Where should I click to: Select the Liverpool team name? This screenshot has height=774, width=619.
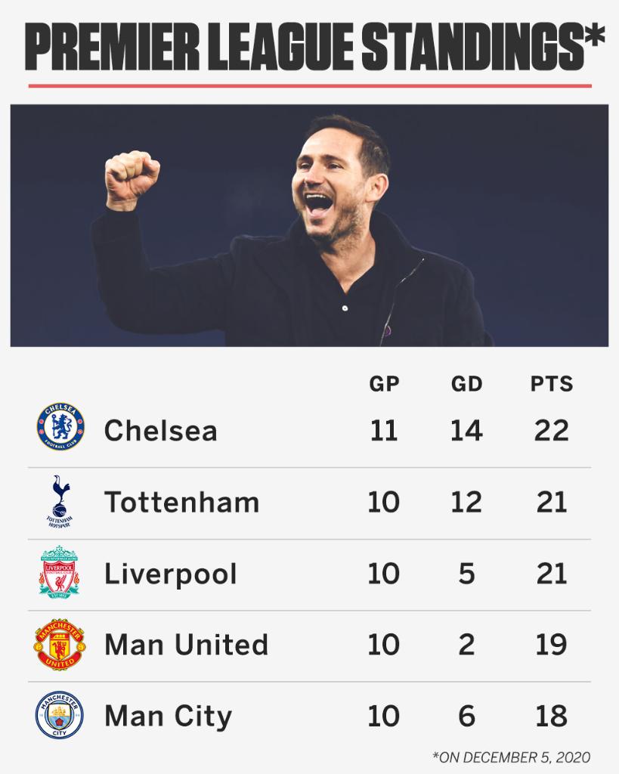coord(170,574)
